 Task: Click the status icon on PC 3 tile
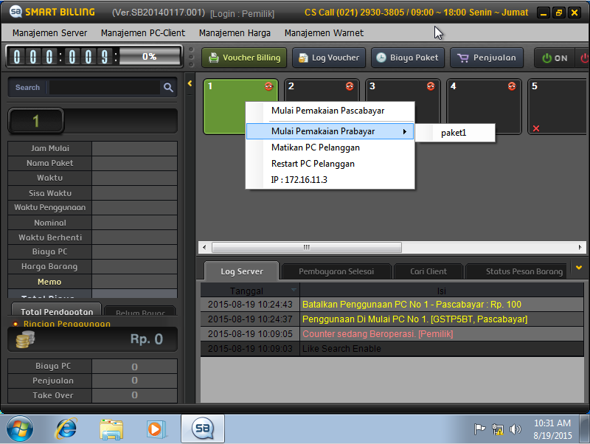(431, 86)
